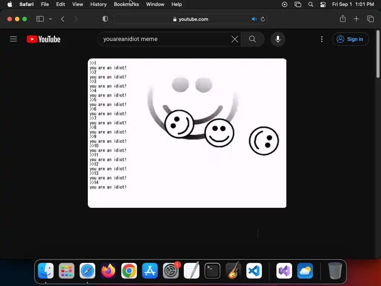Open Launchpad from the Dock
This screenshot has height=286, width=381.
coord(67,271)
